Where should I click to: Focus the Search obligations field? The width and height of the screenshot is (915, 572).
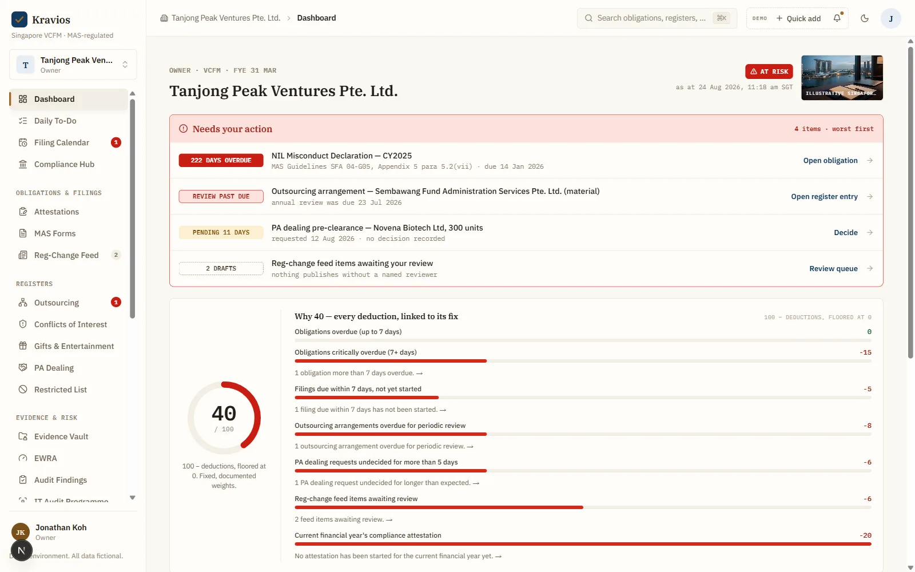pos(657,18)
